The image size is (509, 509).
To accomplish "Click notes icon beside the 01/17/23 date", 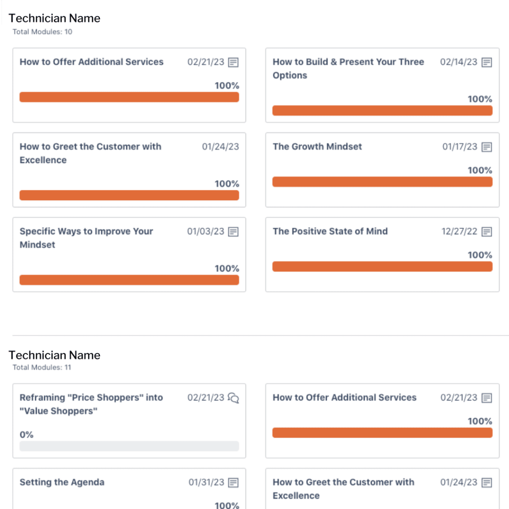I will click(x=487, y=147).
